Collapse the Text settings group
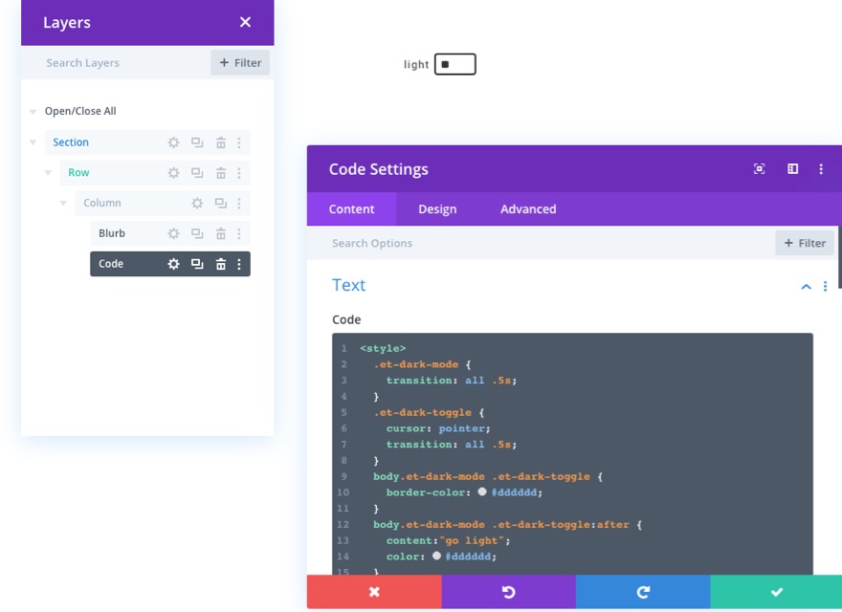Viewport: 842px width, 612px height. tap(806, 286)
